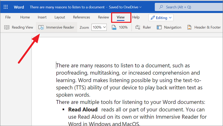Click the Immersive Reader label
The height and width of the screenshot is (126, 223).
[60, 27]
